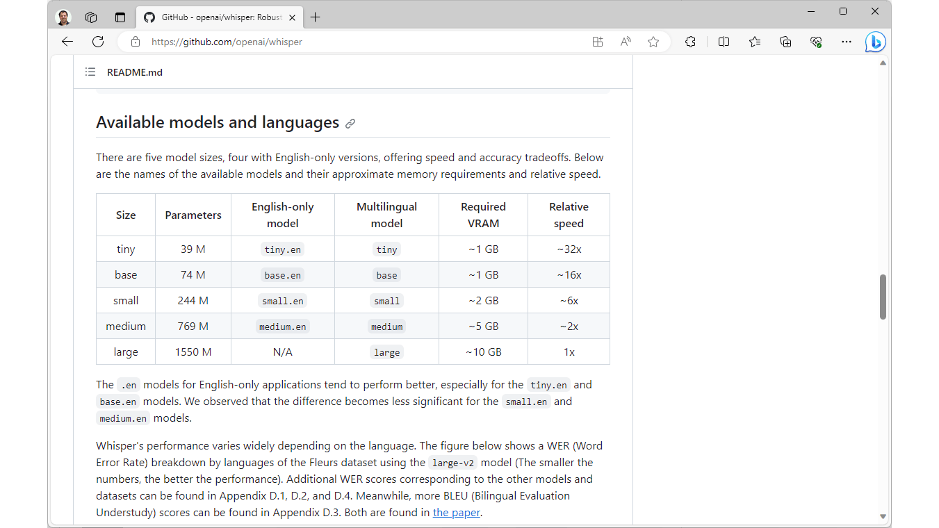Click the README.md file title
Screen dimensions: 939x528
point(135,72)
